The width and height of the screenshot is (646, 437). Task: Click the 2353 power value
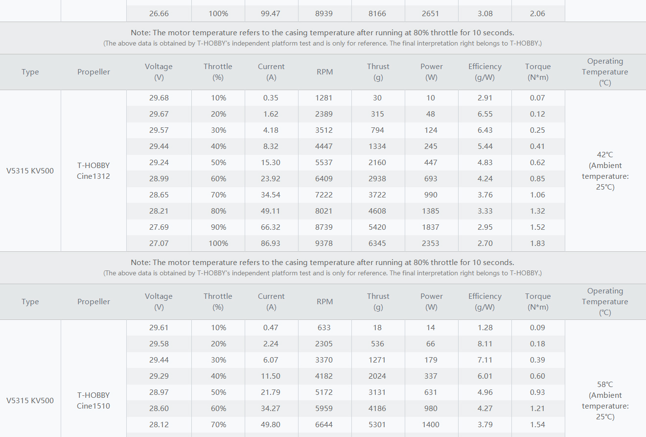431,243
